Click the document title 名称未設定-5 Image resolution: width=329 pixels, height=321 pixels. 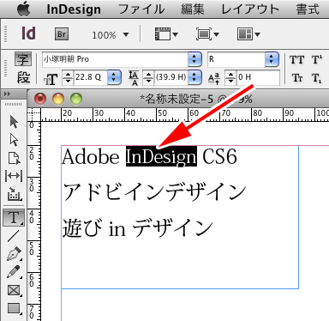tap(179, 99)
